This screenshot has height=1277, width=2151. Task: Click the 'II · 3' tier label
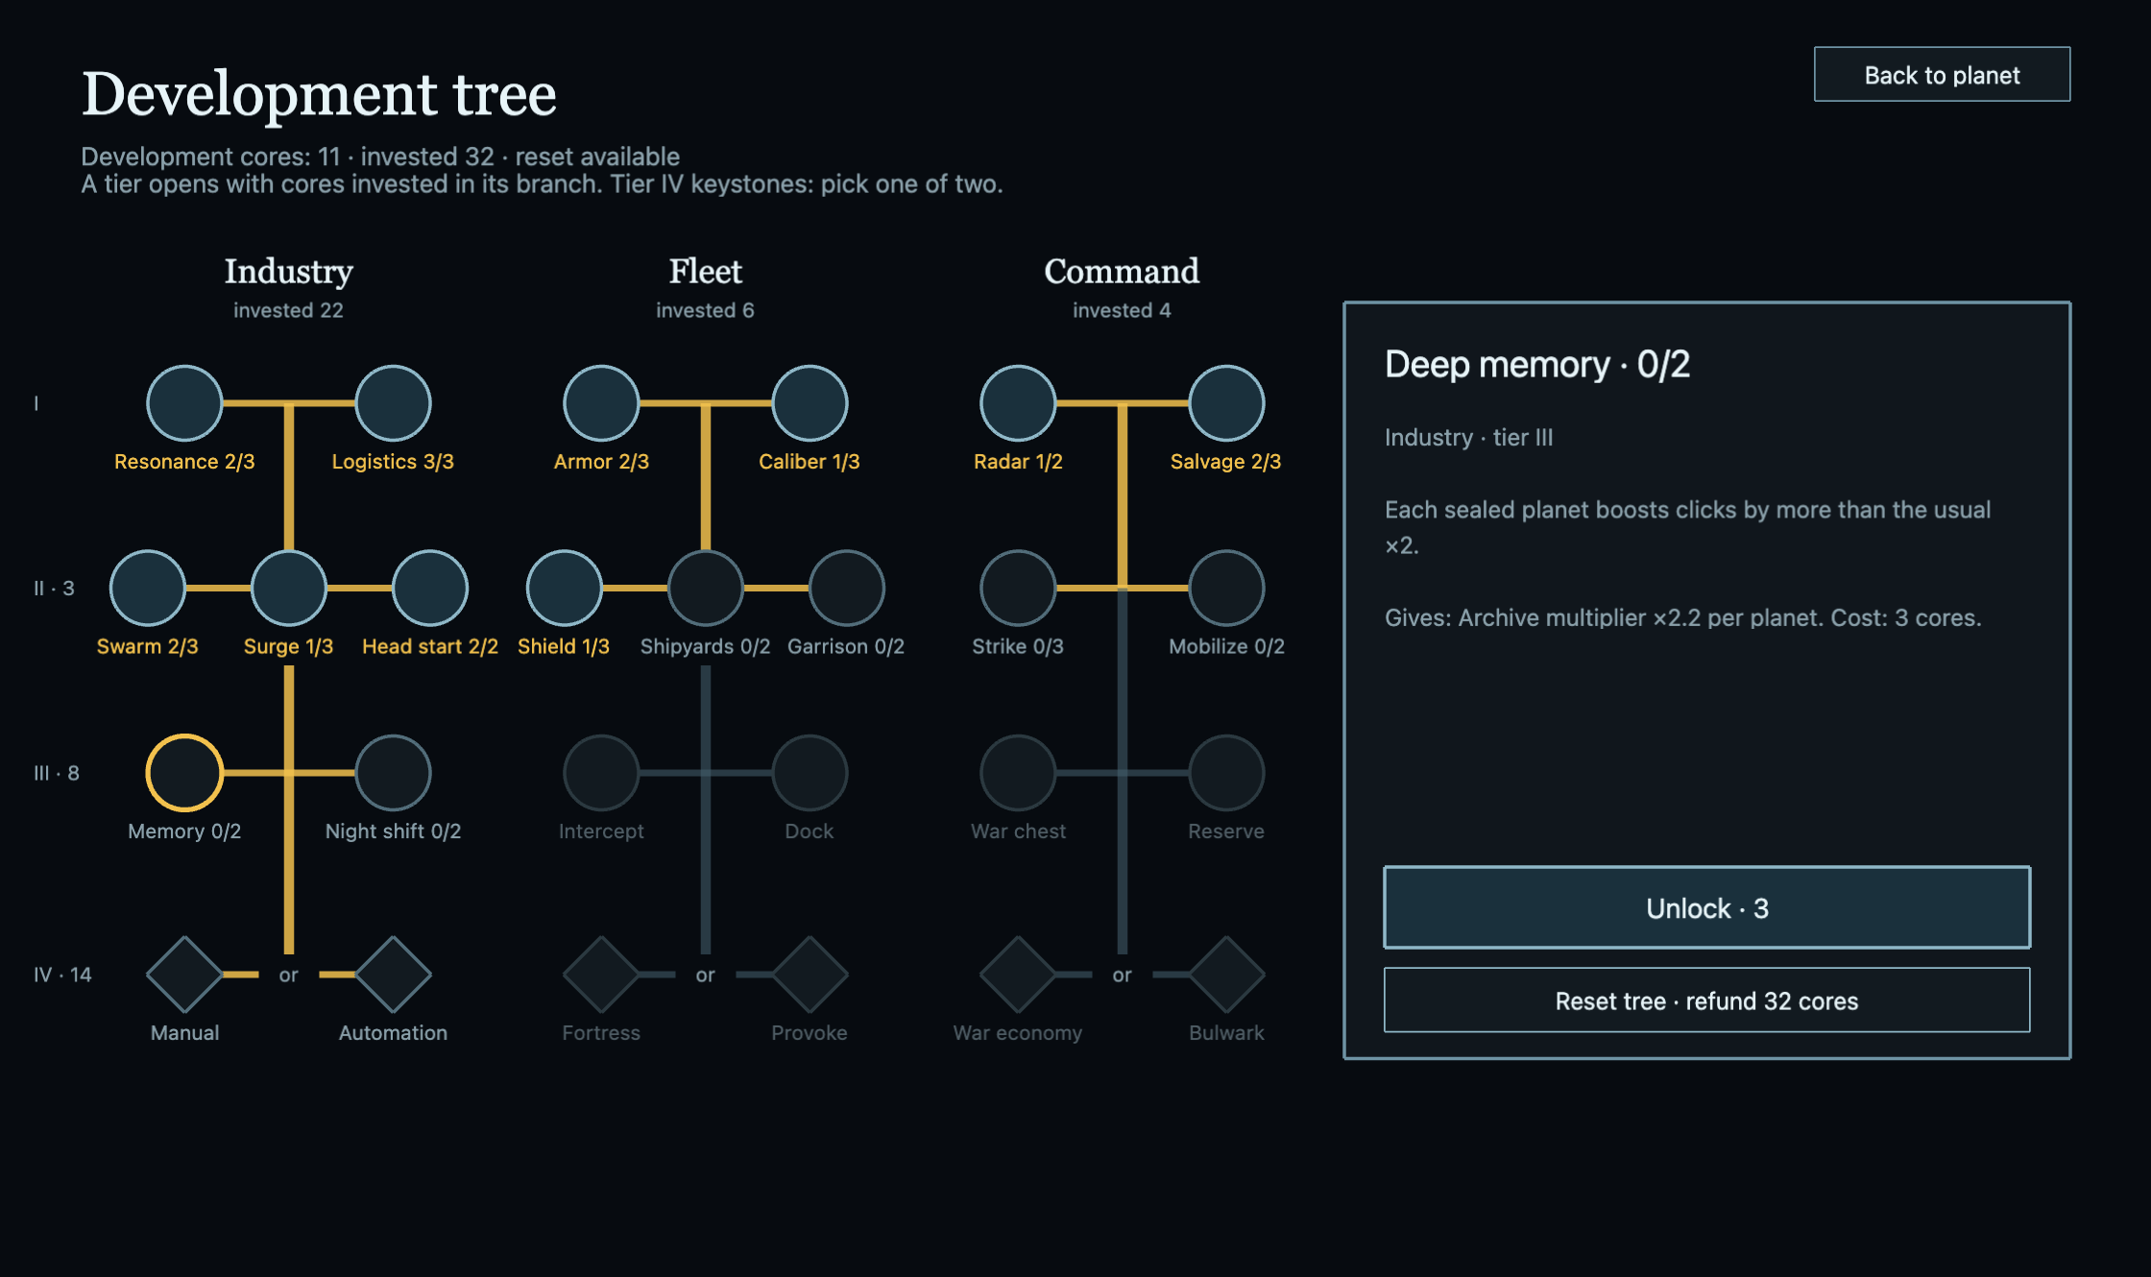(x=54, y=588)
